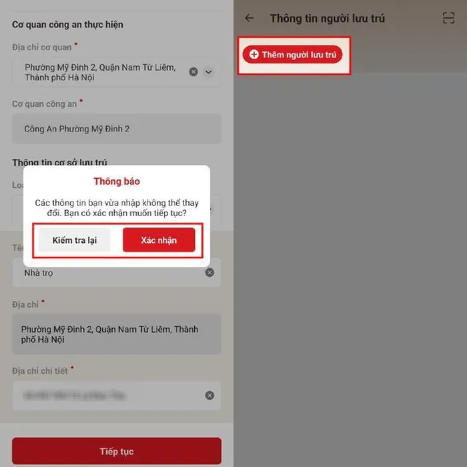Tap the Cơ quan công an thực hiện heading
The width and height of the screenshot is (467, 467).
click(67, 25)
